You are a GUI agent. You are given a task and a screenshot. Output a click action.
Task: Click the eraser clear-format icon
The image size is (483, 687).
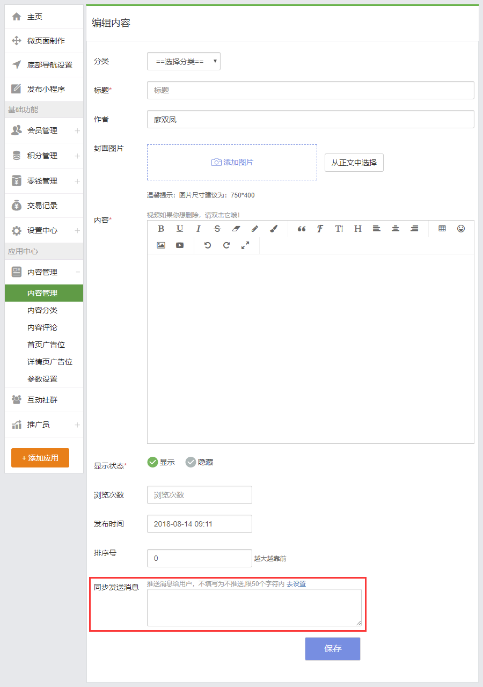pyautogui.click(x=236, y=229)
